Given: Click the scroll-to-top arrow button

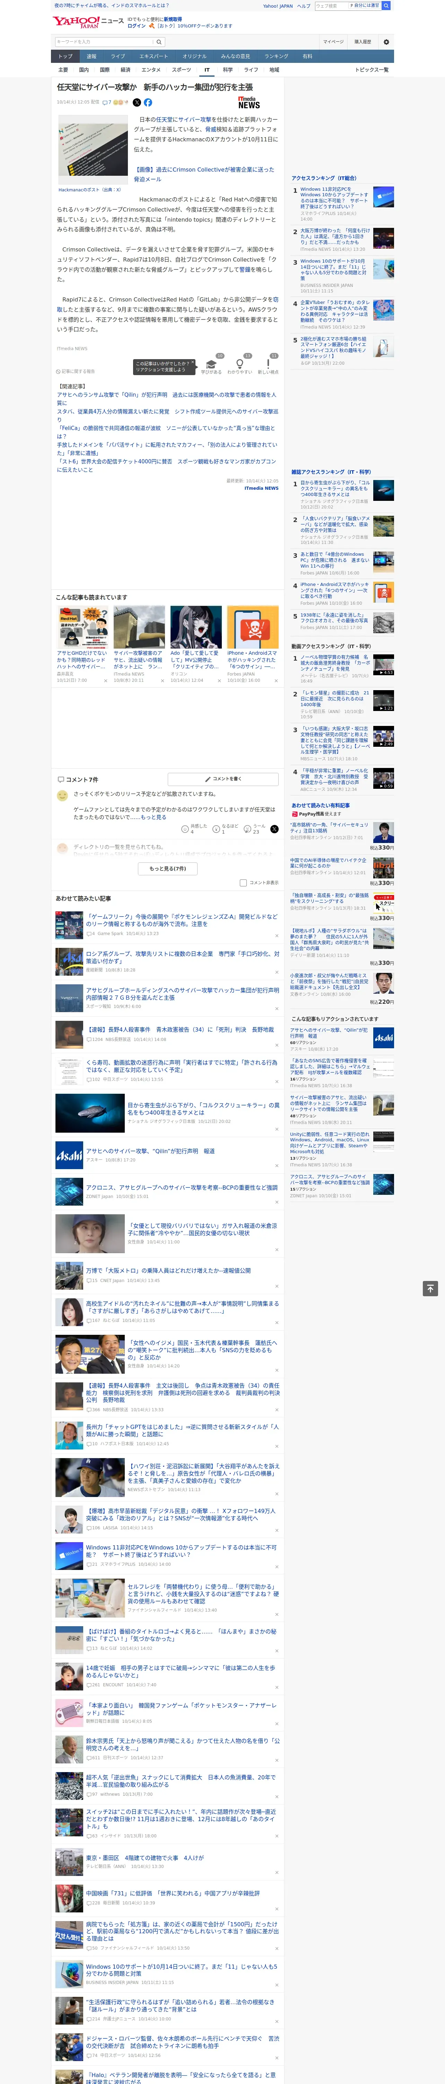Looking at the screenshot, I should 430,1289.
